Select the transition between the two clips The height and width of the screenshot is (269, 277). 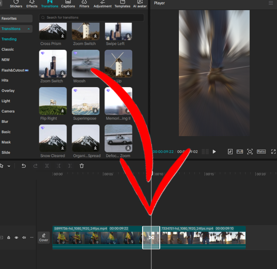pyautogui.click(x=151, y=238)
